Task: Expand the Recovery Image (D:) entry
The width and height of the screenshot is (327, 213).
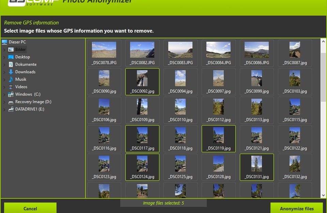Action: 4,101
